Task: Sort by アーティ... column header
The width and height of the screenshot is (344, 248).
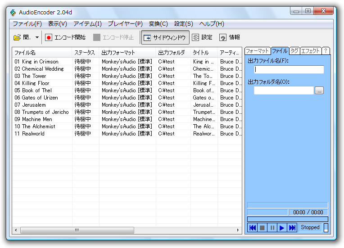Action: click(230, 53)
